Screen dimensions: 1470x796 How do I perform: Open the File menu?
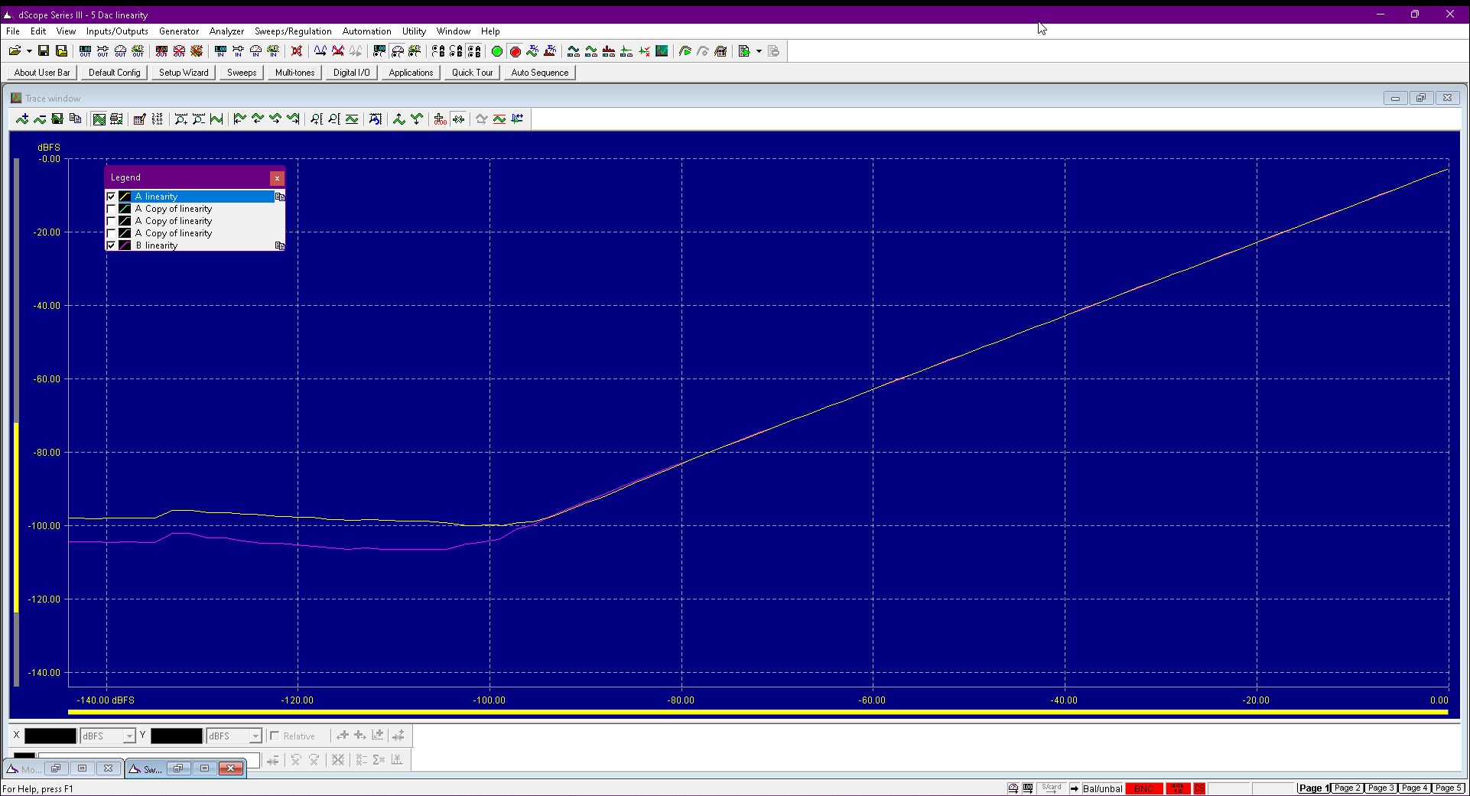13,31
